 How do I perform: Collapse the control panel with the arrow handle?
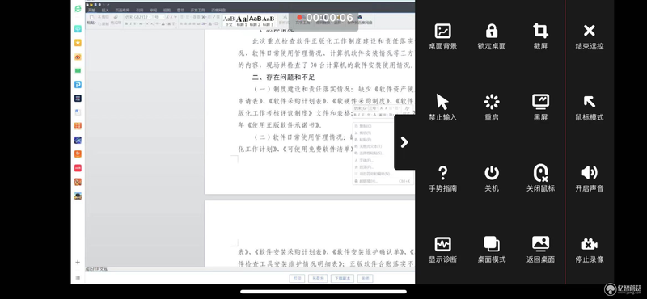[404, 142]
